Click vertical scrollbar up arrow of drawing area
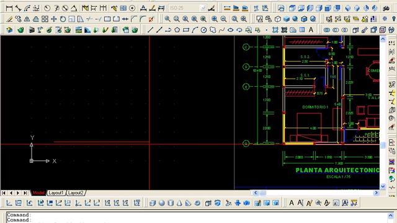 [x=383, y=39]
